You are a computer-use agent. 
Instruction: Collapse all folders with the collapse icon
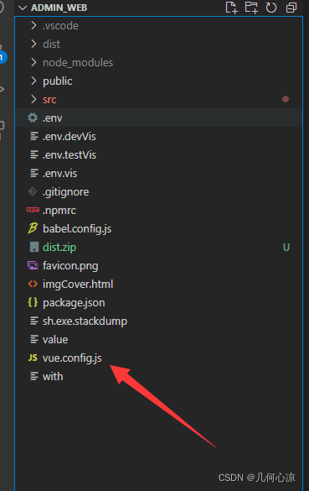(291, 8)
